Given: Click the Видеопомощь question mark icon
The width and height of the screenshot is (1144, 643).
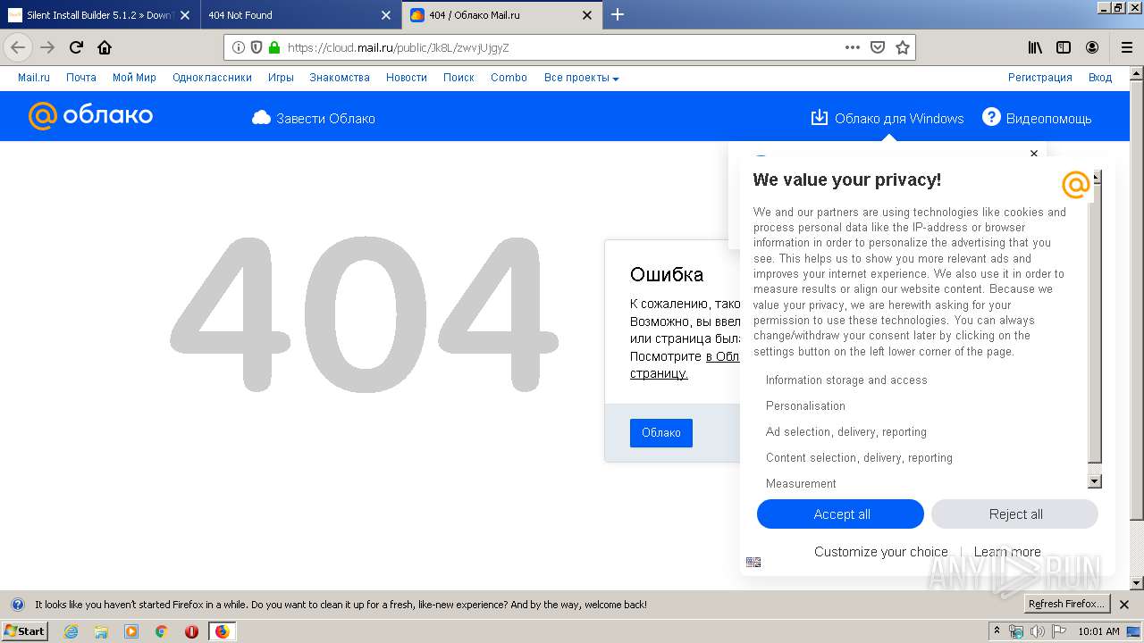Looking at the screenshot, I should coord(991,117).
